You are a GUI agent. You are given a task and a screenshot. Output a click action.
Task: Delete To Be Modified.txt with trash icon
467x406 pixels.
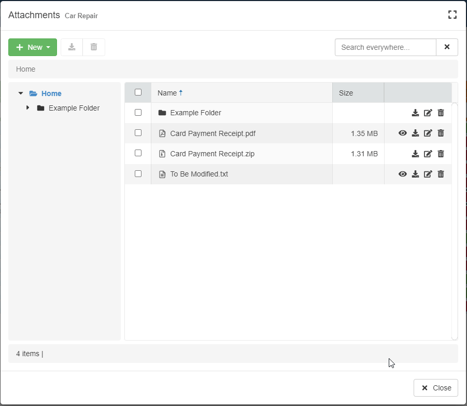(441, 174)
